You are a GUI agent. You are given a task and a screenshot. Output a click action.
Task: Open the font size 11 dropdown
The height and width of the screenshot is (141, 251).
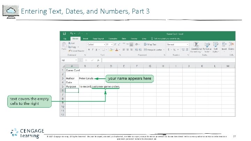point(112,45)
